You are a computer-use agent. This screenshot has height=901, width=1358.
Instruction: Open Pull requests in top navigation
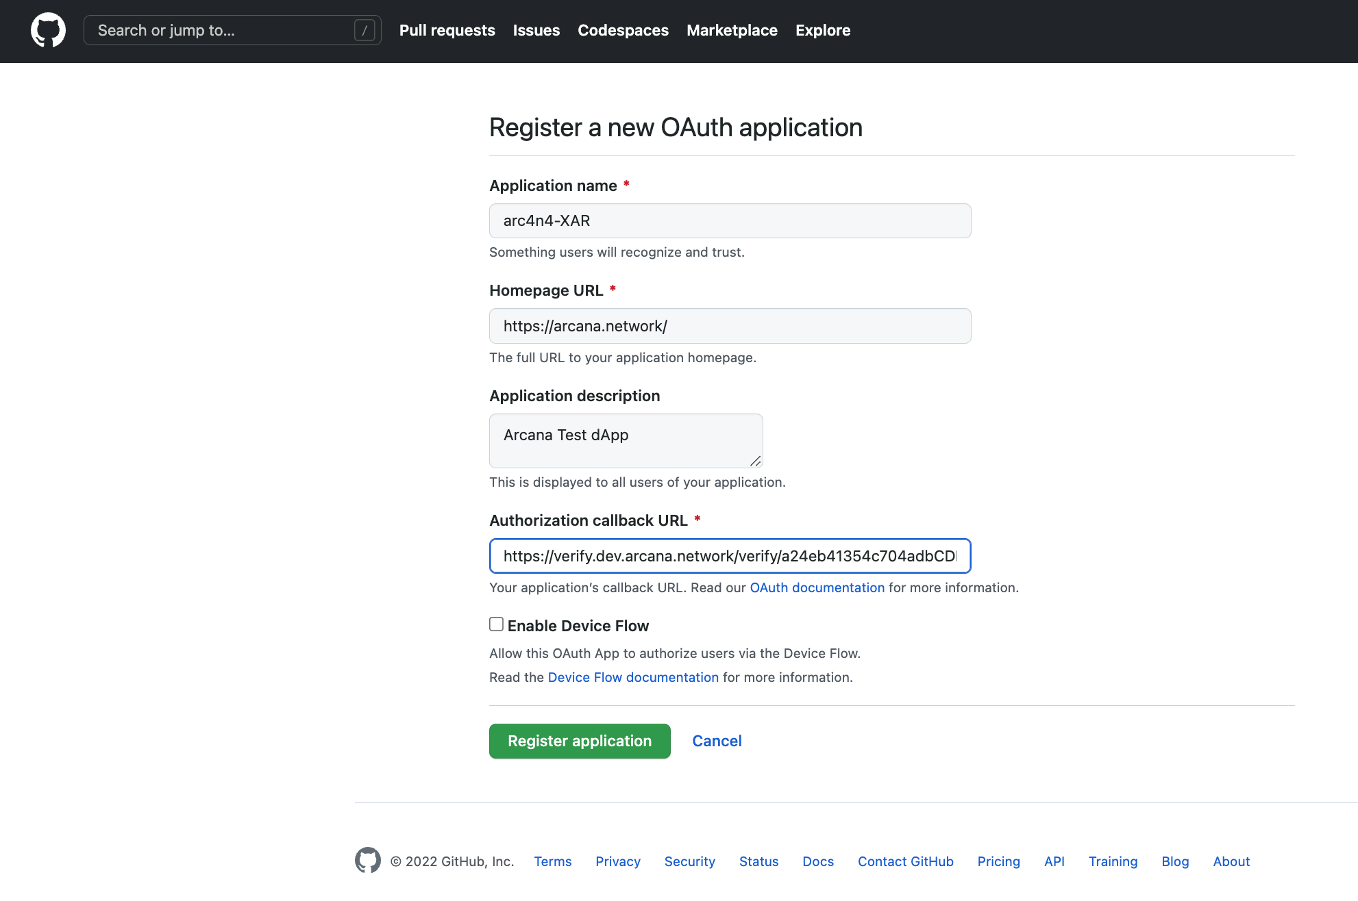click(x=447, y=30)
